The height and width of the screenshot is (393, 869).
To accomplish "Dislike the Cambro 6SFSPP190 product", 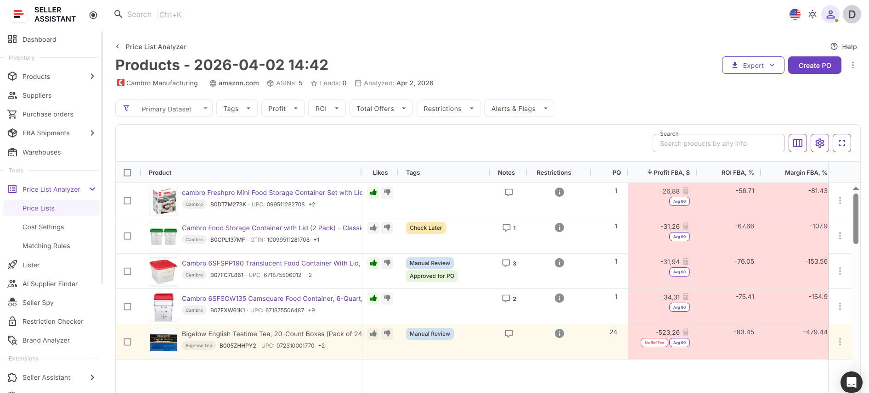I will tap(387, 263).
